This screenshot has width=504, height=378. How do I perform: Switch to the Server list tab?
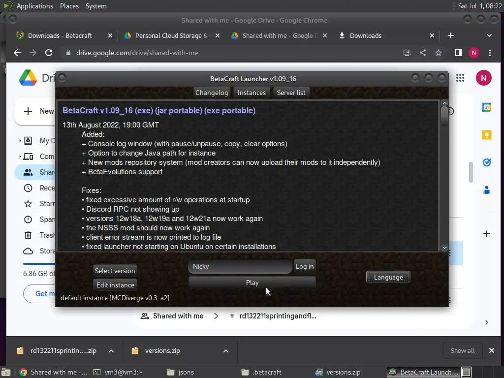coord(291,93)
